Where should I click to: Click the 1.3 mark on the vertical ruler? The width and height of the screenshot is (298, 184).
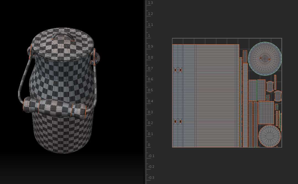pos(150,3)
